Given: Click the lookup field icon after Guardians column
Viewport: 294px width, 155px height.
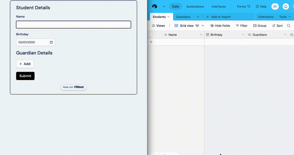Looking at the screenshot, I should 292,35.
